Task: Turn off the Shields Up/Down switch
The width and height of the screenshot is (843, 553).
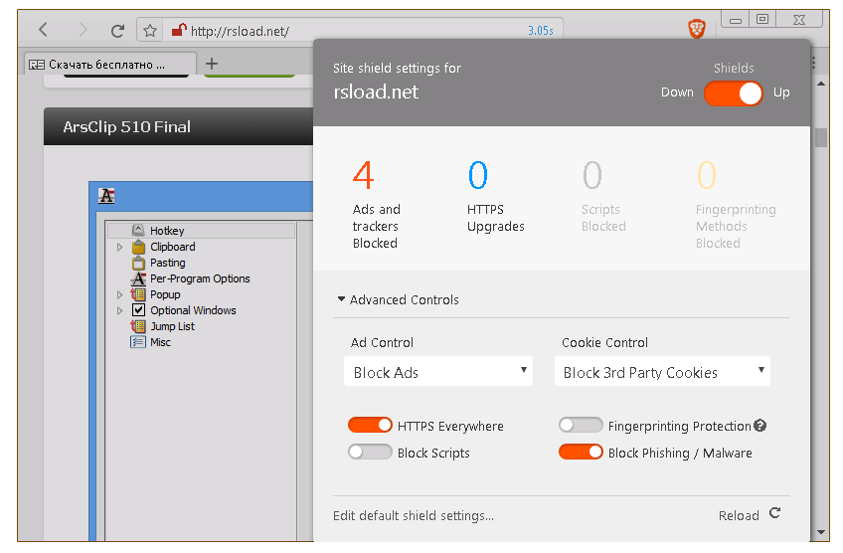Action: coord(734,93)
